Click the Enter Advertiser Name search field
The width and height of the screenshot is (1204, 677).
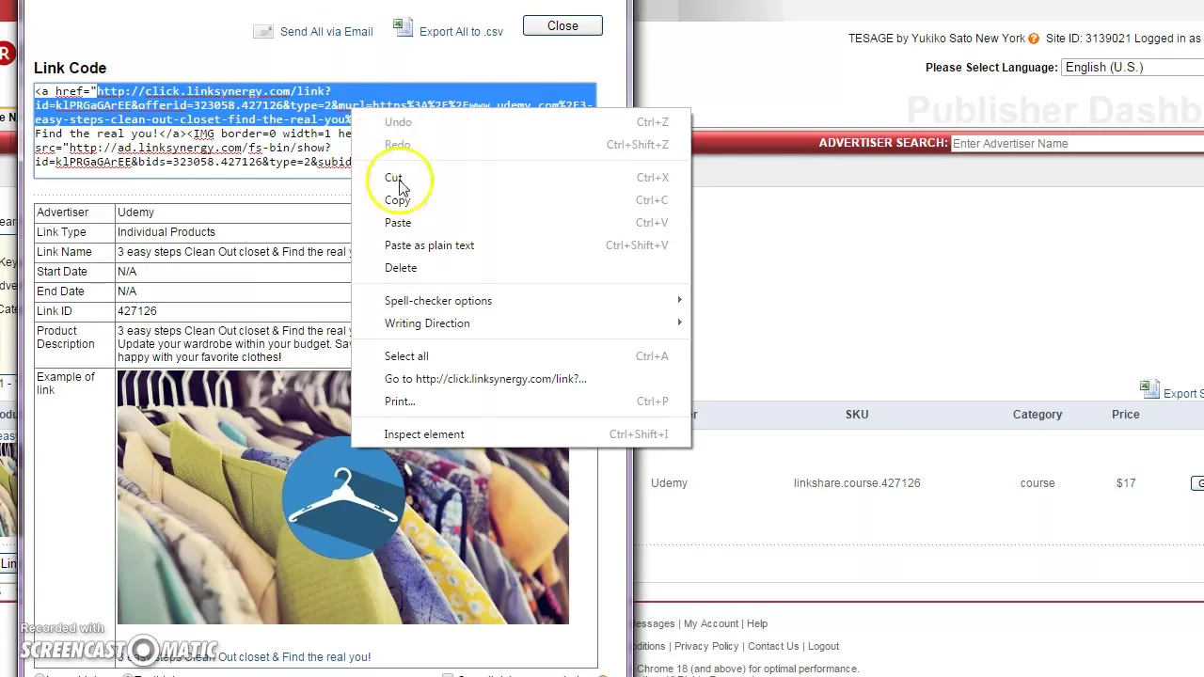(x=1077, y=144)
